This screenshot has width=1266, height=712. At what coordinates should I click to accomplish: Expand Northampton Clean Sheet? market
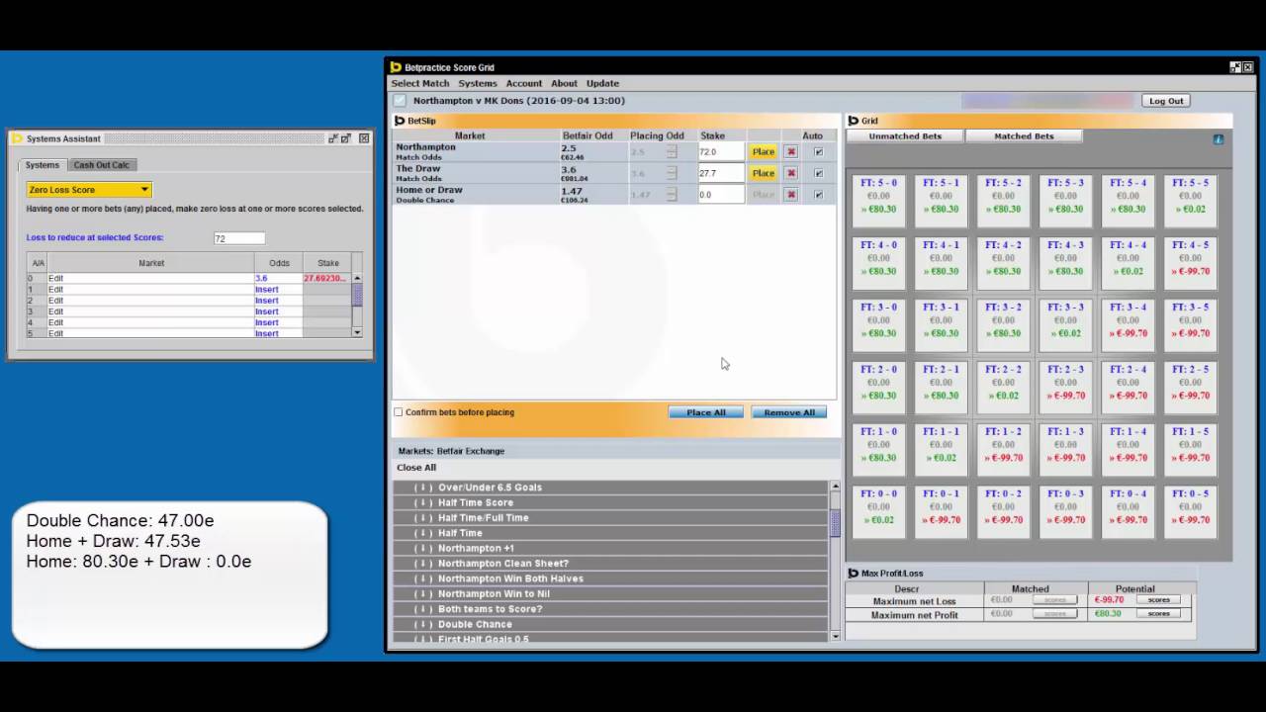610,564
